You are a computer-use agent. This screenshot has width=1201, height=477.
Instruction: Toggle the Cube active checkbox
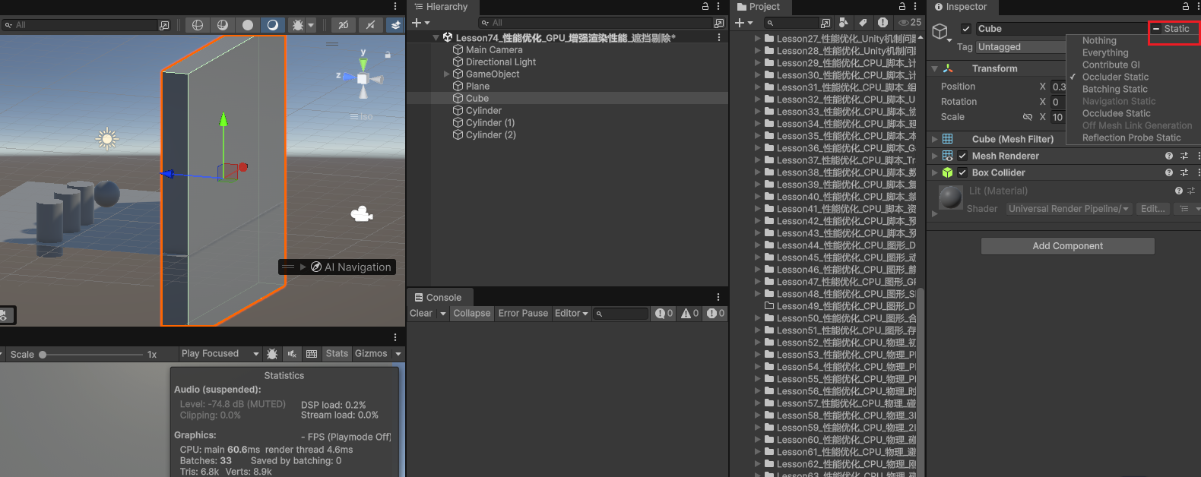(966, 29)
